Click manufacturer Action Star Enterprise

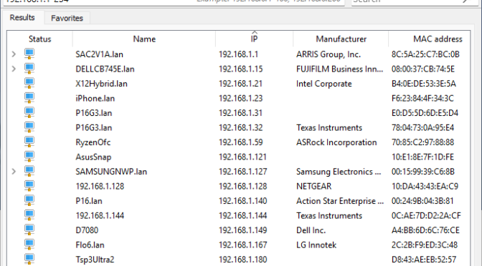(340, 201)
